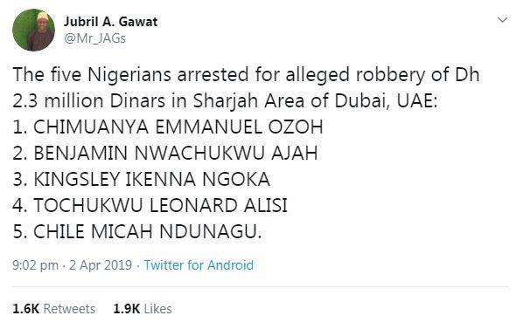The height and width of the screenshot is (329, 517).
Task: Click the words 'alleged robbery' in the tweet
Action: point(356,75)
